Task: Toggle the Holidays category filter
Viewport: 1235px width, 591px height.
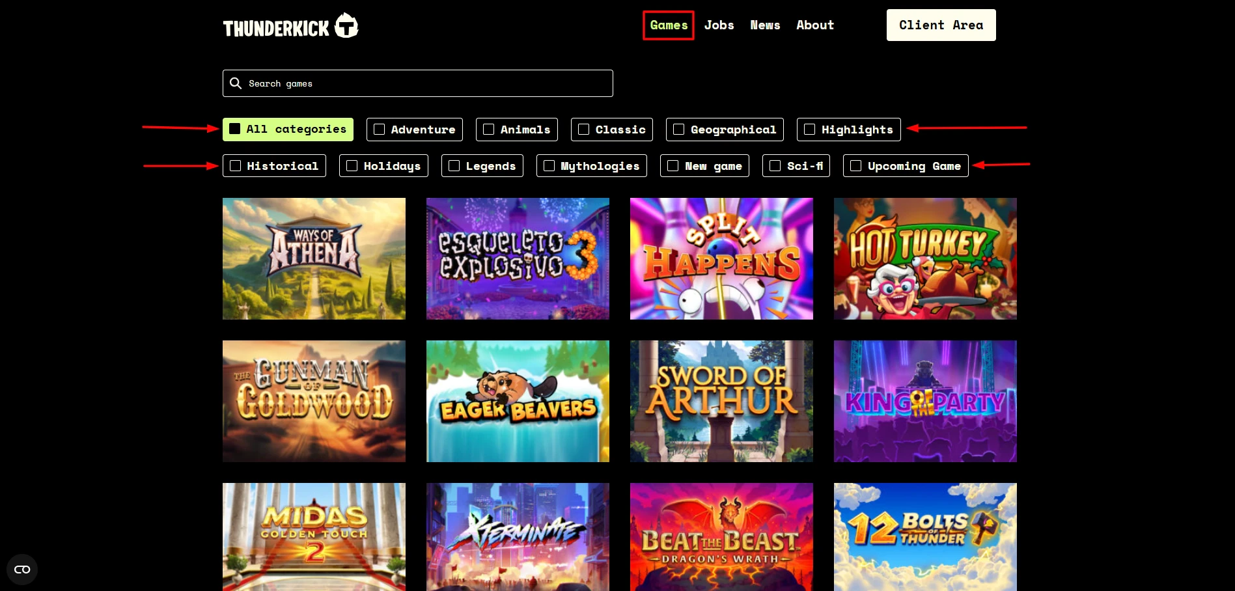Action: tap(383, 166)
